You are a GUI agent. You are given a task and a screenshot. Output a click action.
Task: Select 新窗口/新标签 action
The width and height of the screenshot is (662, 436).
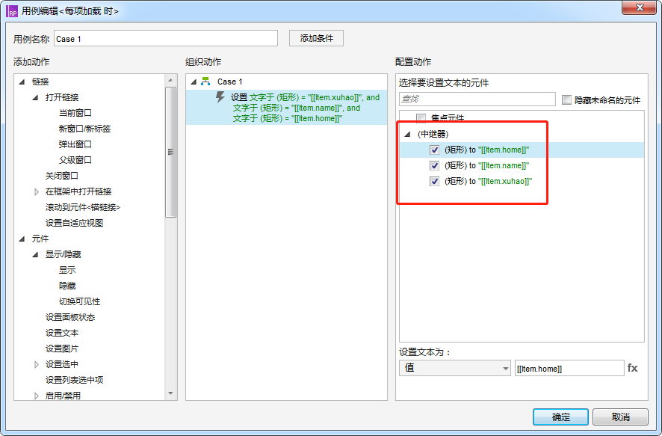click(84, 129)
